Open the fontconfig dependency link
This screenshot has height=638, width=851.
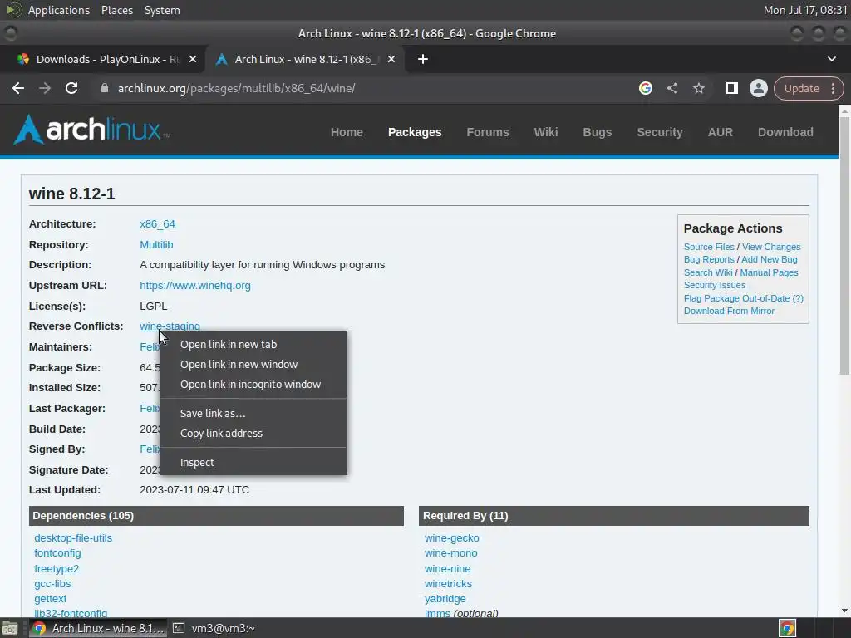[57, 553]
